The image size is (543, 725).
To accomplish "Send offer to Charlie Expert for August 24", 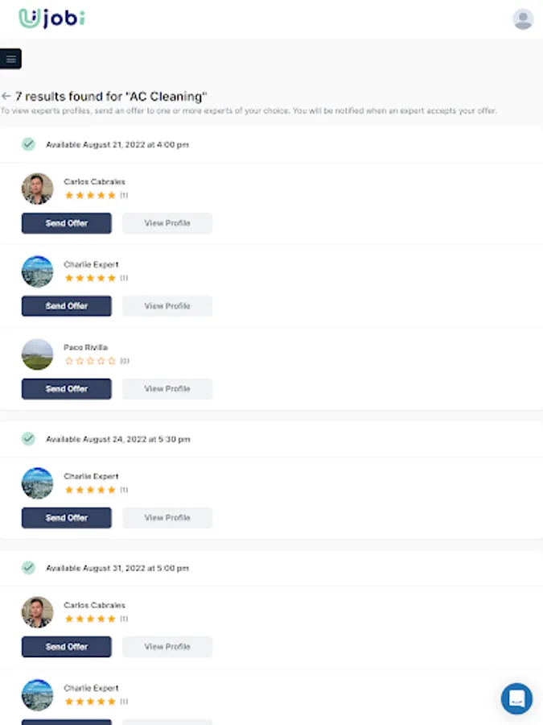I will click(x=67, y=518).
